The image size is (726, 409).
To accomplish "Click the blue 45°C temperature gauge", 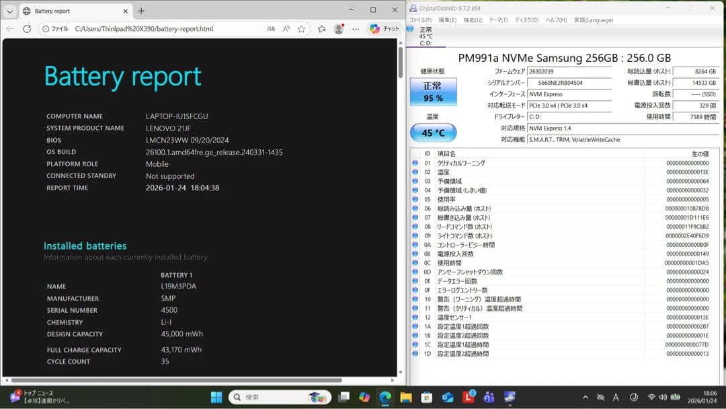I will click(432, 133).
